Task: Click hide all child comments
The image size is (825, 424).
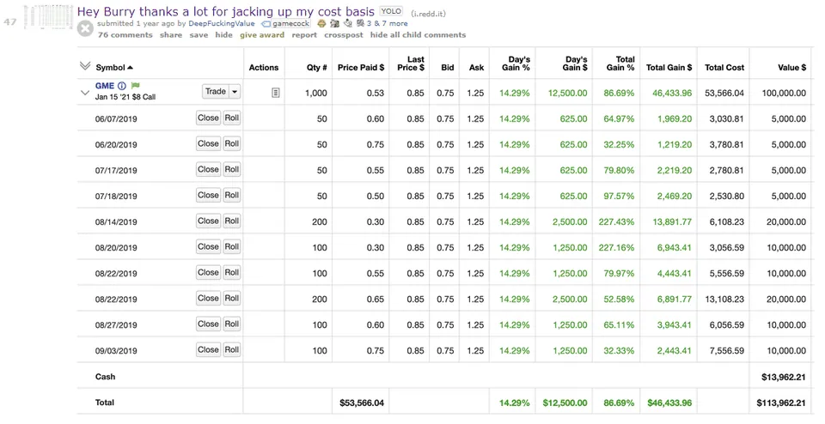Action: click(418, 35)
